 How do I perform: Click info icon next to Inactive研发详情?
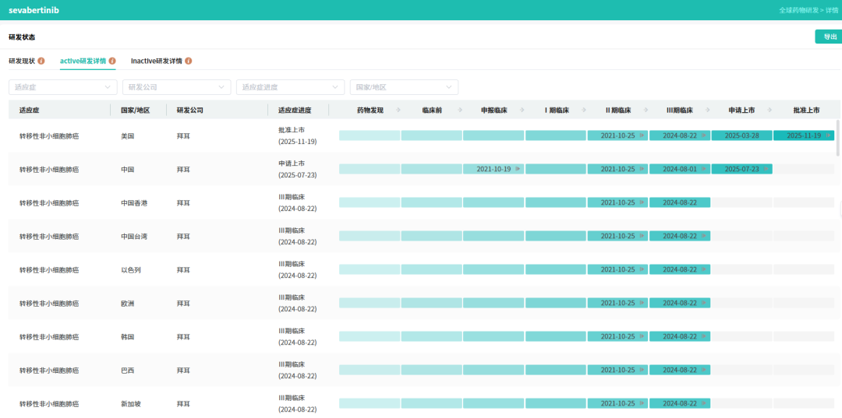(x=188, y=61)
